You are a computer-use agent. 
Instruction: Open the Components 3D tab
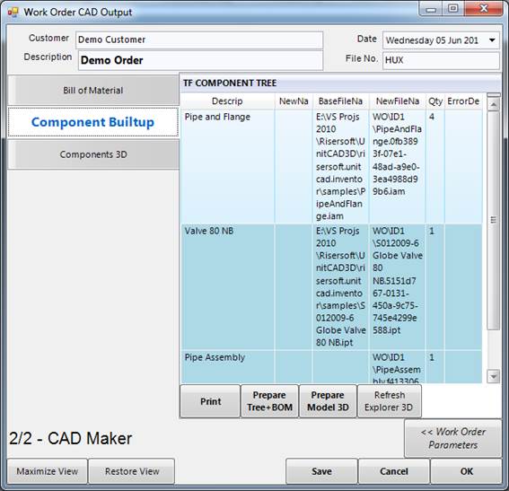(x=93, y=154)
